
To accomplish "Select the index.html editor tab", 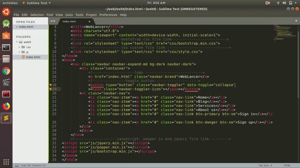I will click(76, 21).
